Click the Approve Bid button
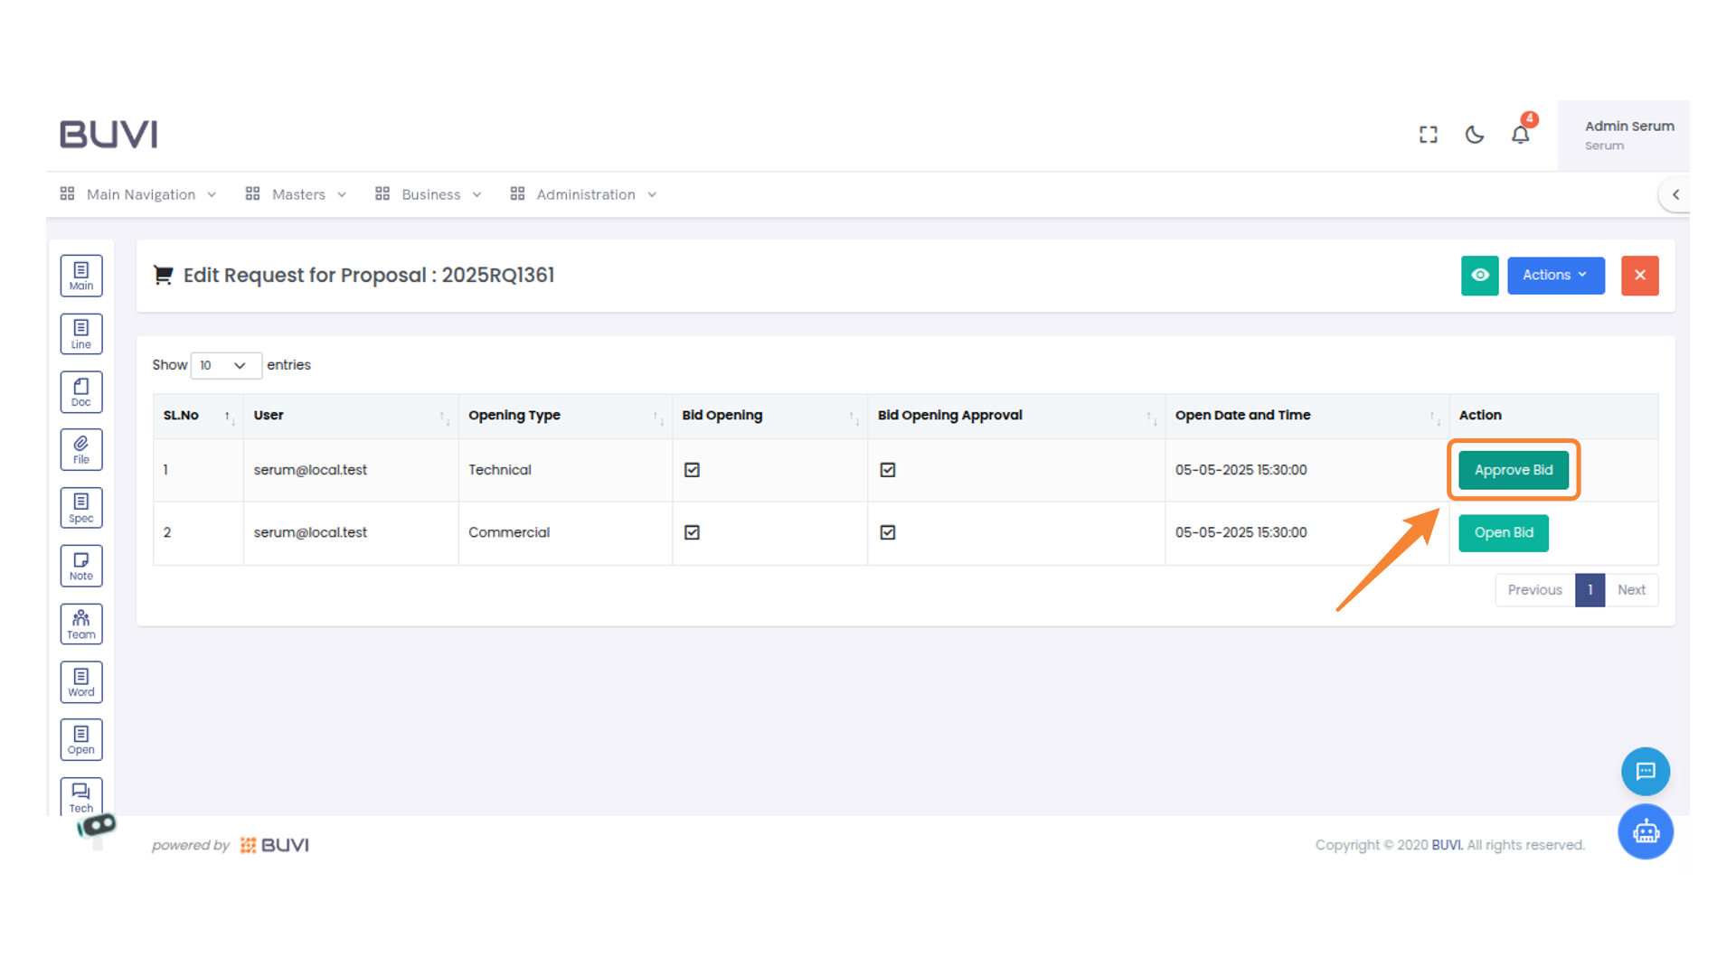Image resolution: width=1736 pixels, height=976 pixels. click(1513, 470)
